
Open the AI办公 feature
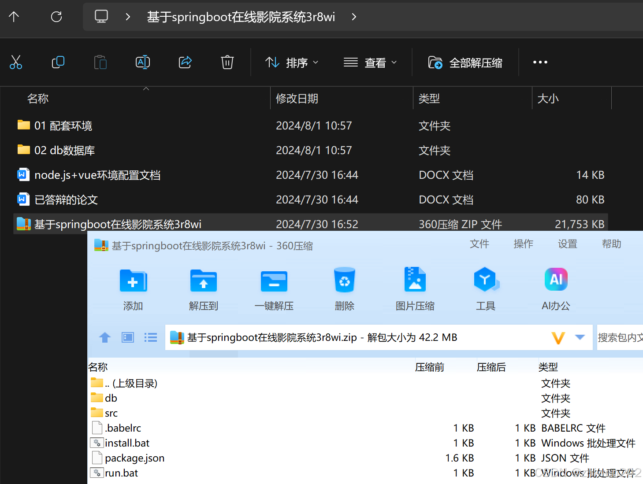[556, 289]
